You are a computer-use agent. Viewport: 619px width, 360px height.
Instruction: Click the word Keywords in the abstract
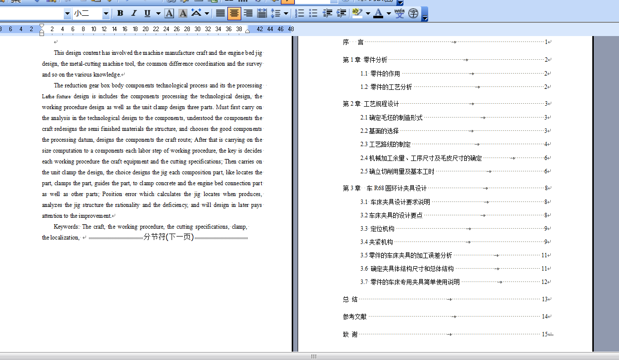(66, 227)
